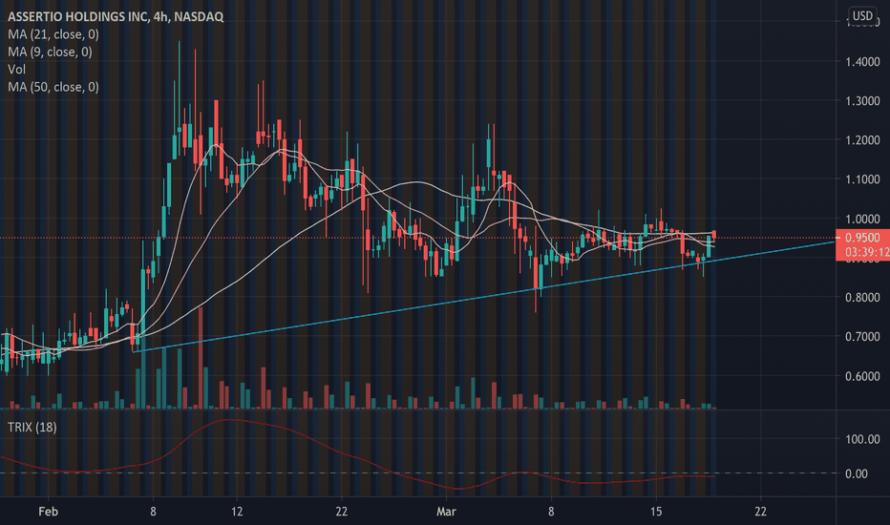Click the 100.00 TRIX scale label
Viewport: 890px width, 525px height.
[862, 439]
